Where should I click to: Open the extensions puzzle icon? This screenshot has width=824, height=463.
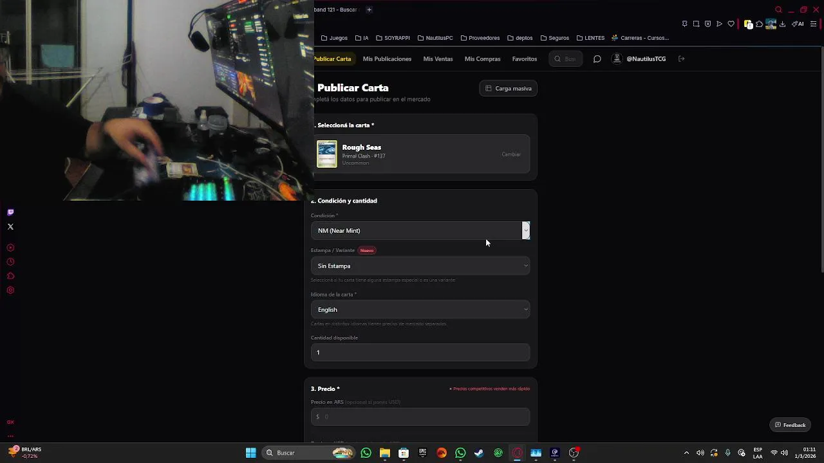760,24
